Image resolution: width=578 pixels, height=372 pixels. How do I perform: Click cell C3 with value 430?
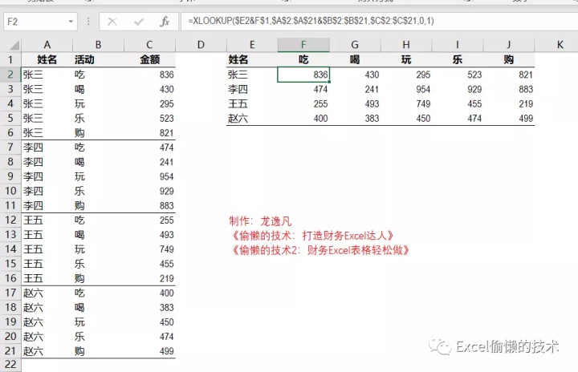point(149,89)
